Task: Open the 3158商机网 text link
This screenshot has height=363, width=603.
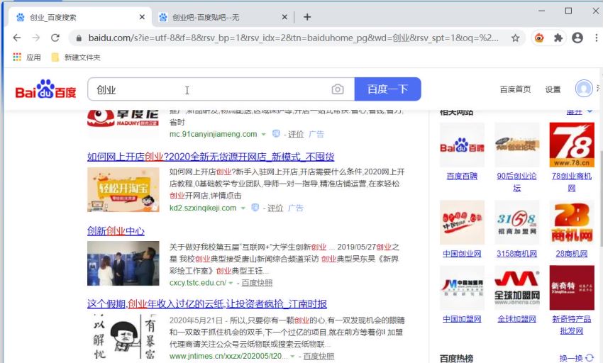Action: [517, 254]
